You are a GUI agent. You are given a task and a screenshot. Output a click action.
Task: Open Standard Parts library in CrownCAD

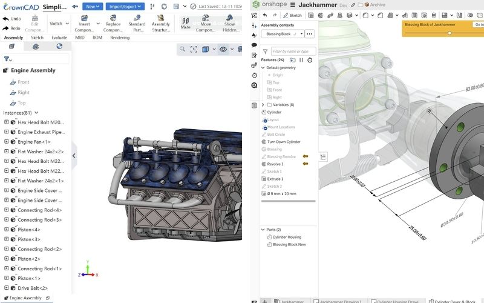137,24
